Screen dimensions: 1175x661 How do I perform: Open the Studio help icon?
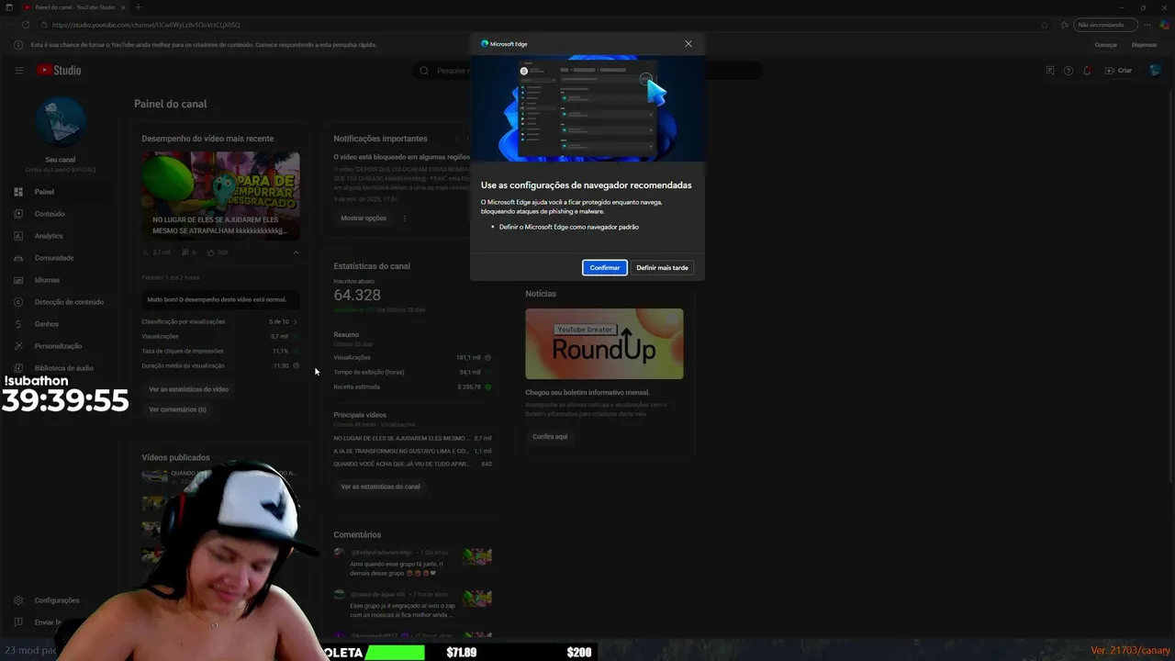[x=1068, y=70]
